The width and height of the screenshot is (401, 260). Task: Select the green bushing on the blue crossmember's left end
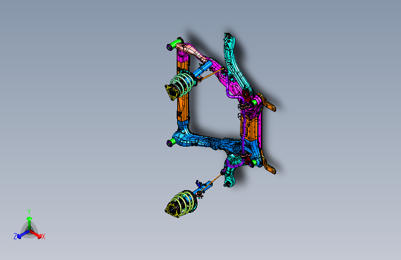point(173,142)
